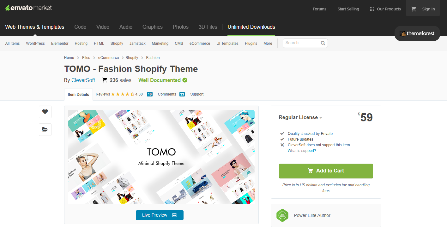
Task: Click the TOMO theme preview image
Action: [x=161, y=157]
